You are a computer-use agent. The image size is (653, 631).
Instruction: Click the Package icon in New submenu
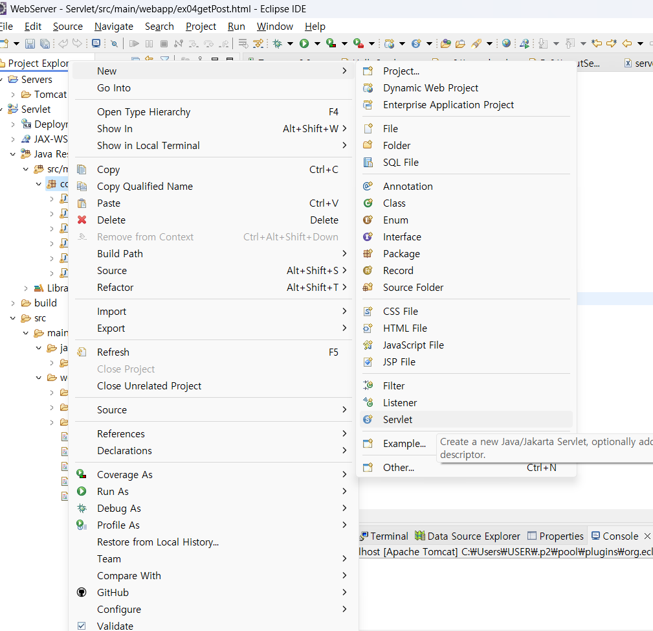coord(368,253)
